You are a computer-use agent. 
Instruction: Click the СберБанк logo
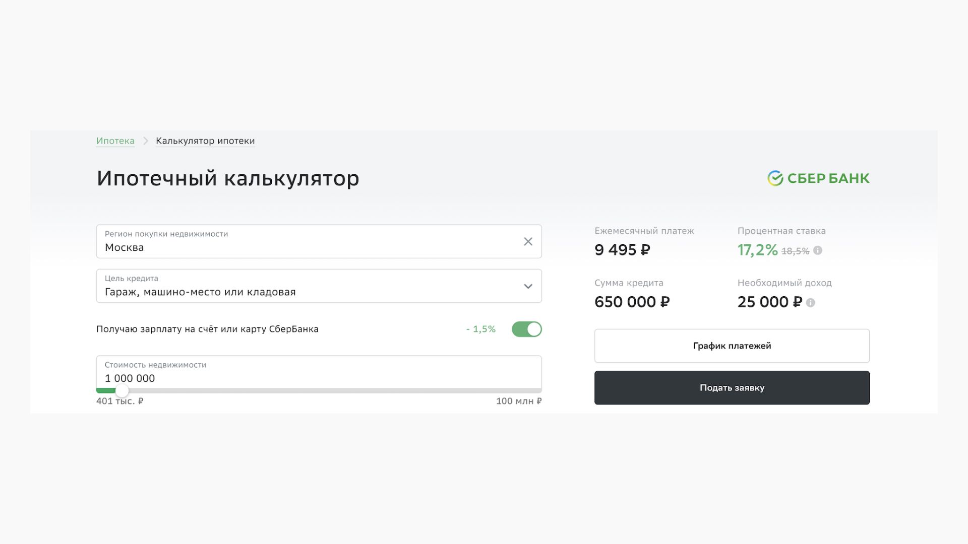(818, 178)
